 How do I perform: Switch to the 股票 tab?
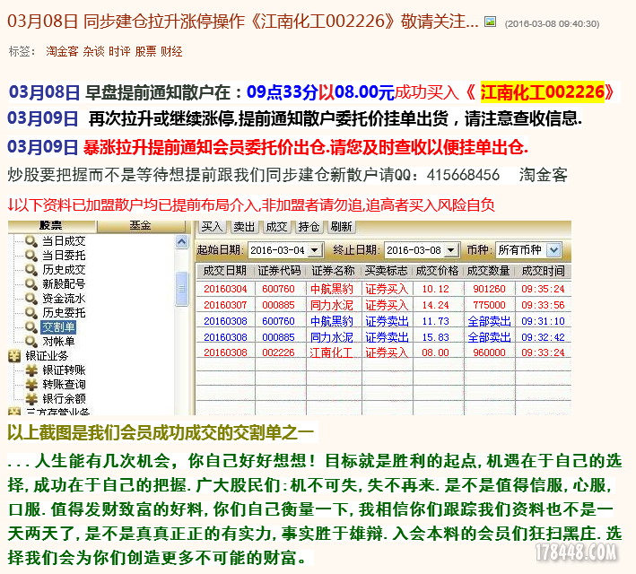[51, 226]
